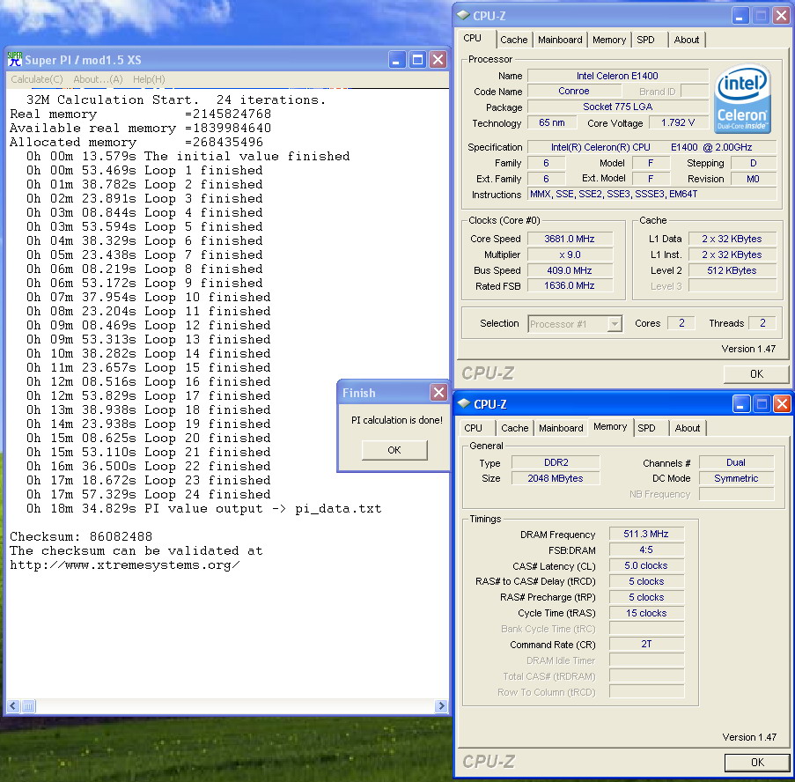Minimize the top CPU-Z window
795x782 pixels.
point(740,16)
